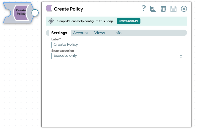Open the Info tab

click(118, 33)
